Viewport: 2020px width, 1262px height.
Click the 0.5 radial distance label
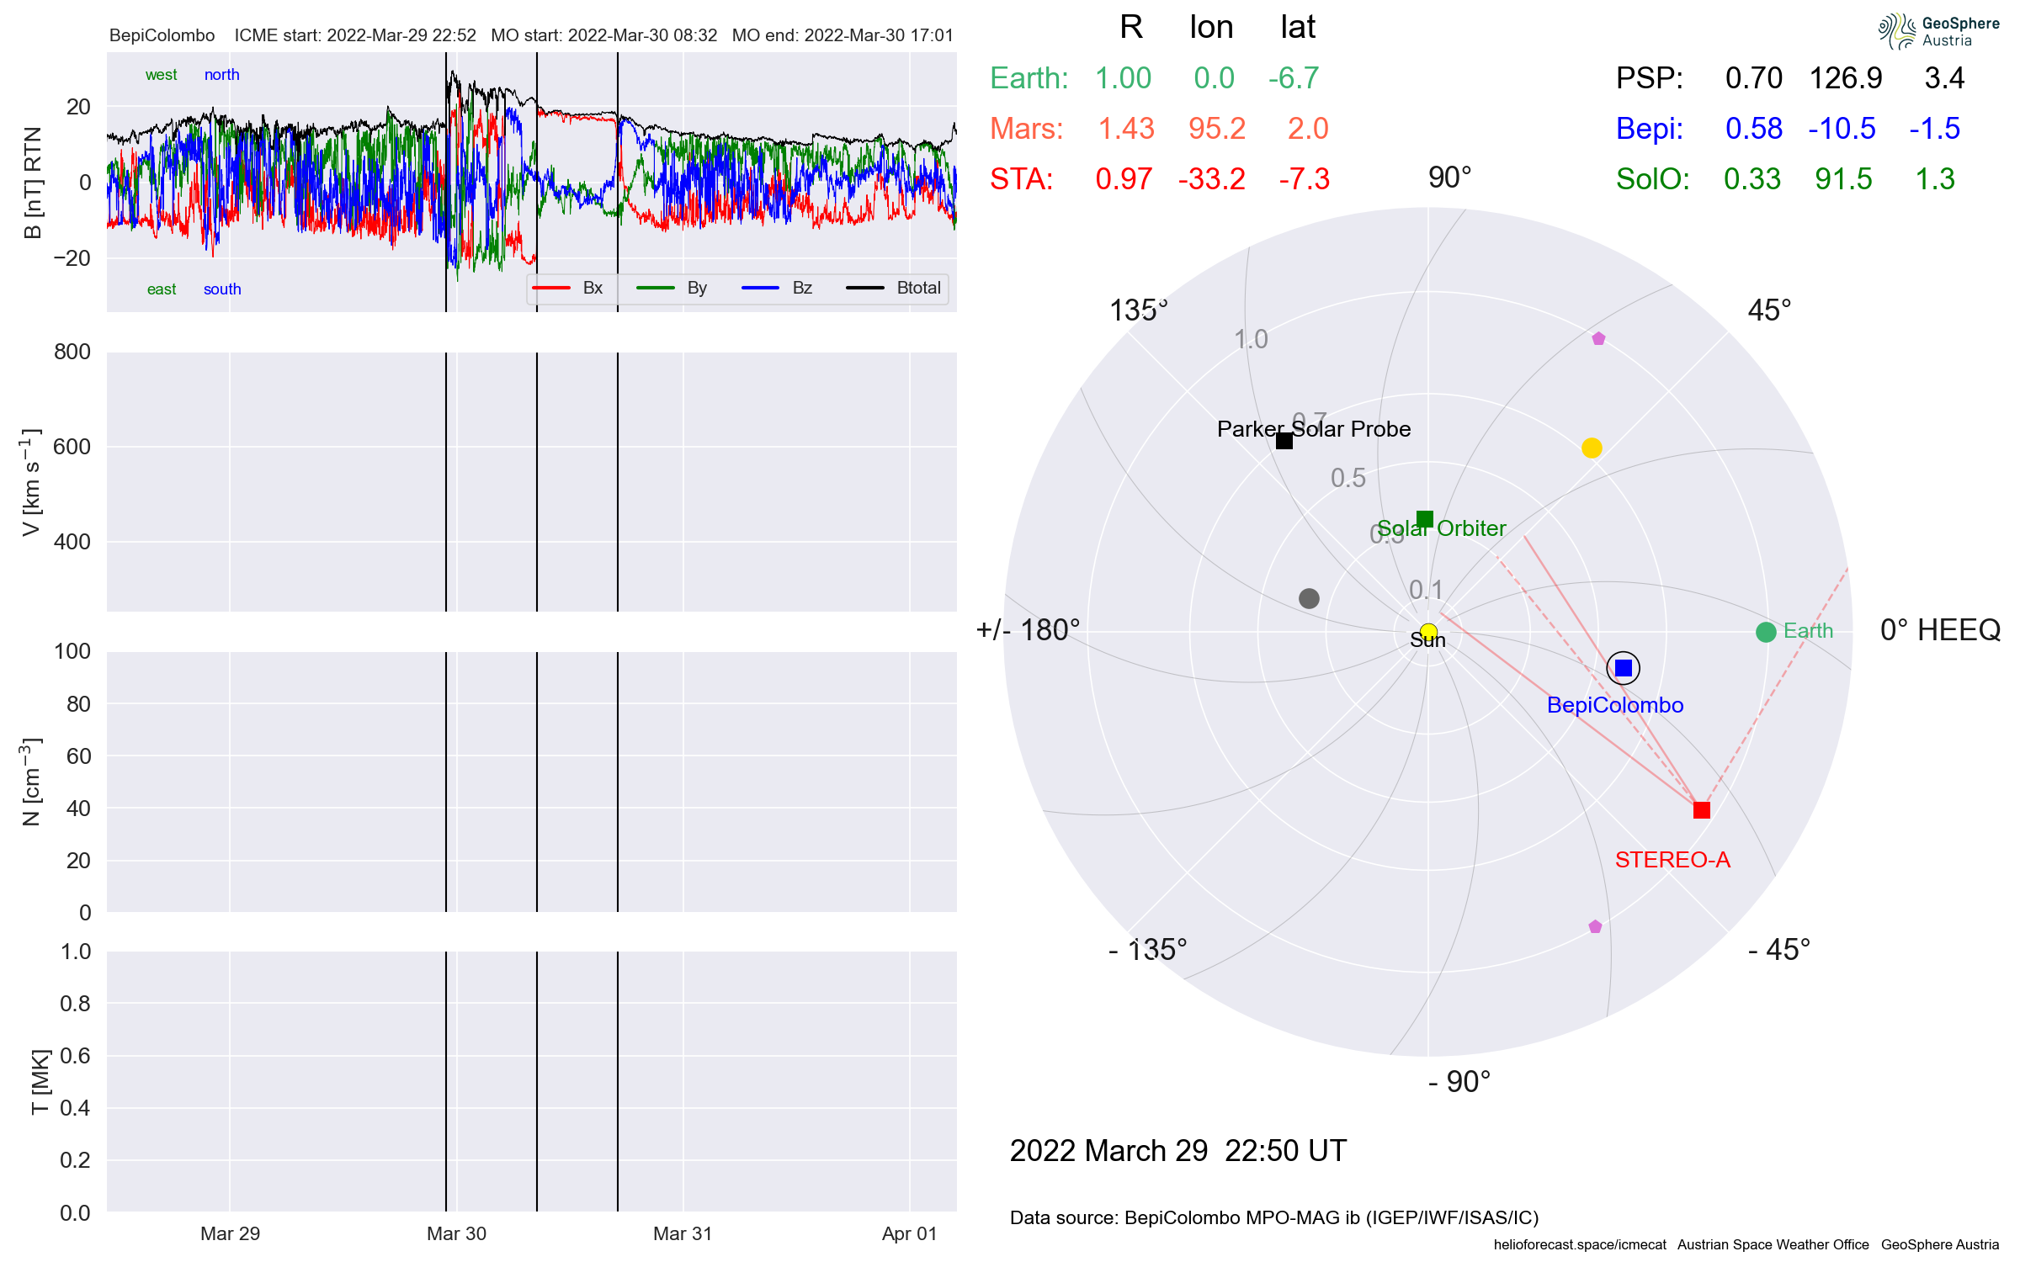1348,478
